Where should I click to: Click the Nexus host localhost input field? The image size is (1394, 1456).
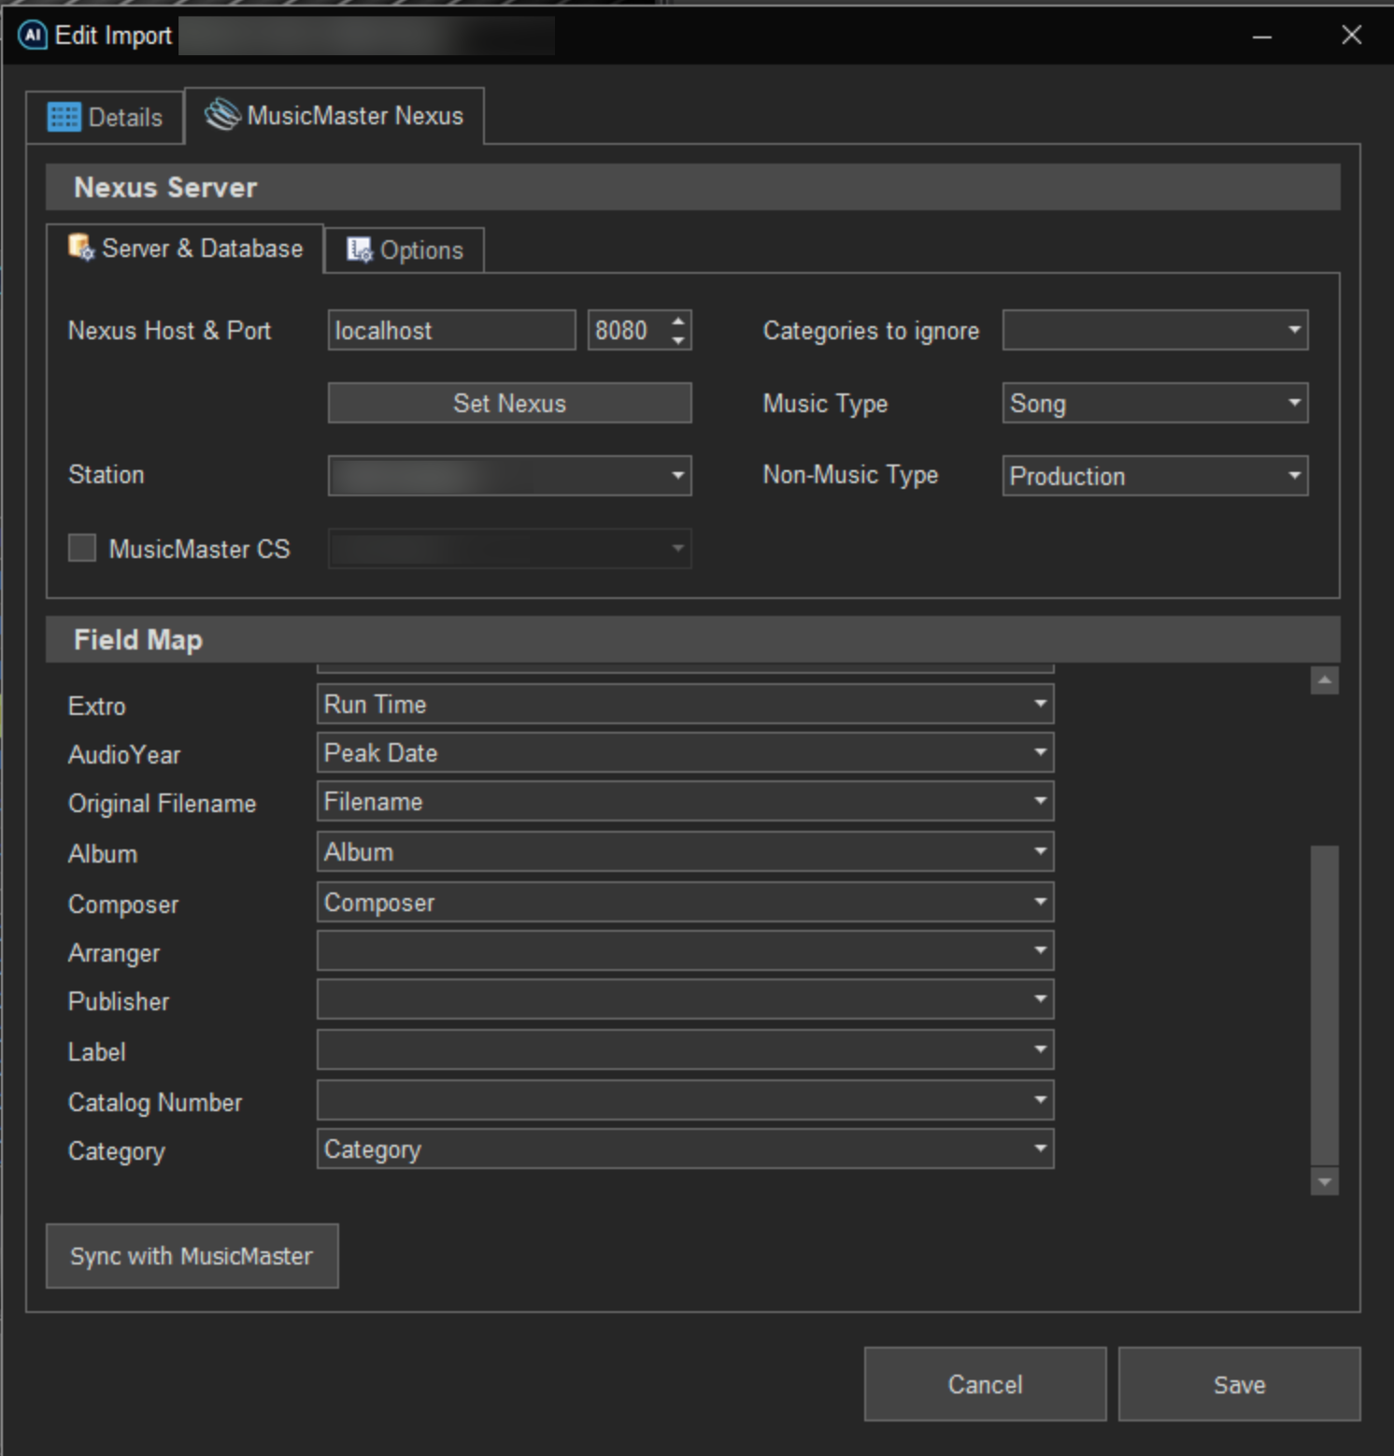tap(451, 331)
